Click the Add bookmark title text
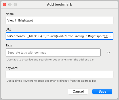 tap(59, 5)
